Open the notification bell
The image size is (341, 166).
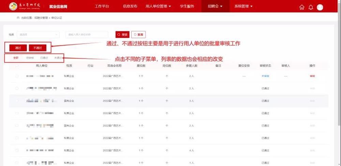pyautogui.click(x=311, y=7)
